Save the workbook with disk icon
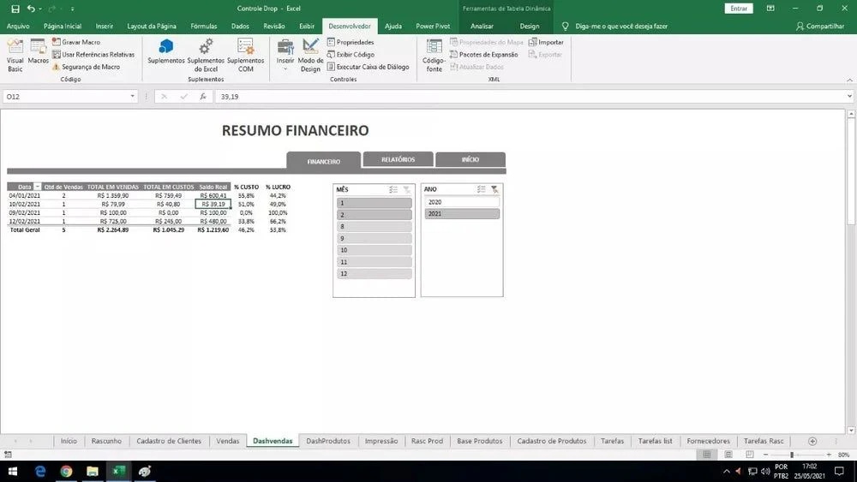 click(x=15, y=9)
